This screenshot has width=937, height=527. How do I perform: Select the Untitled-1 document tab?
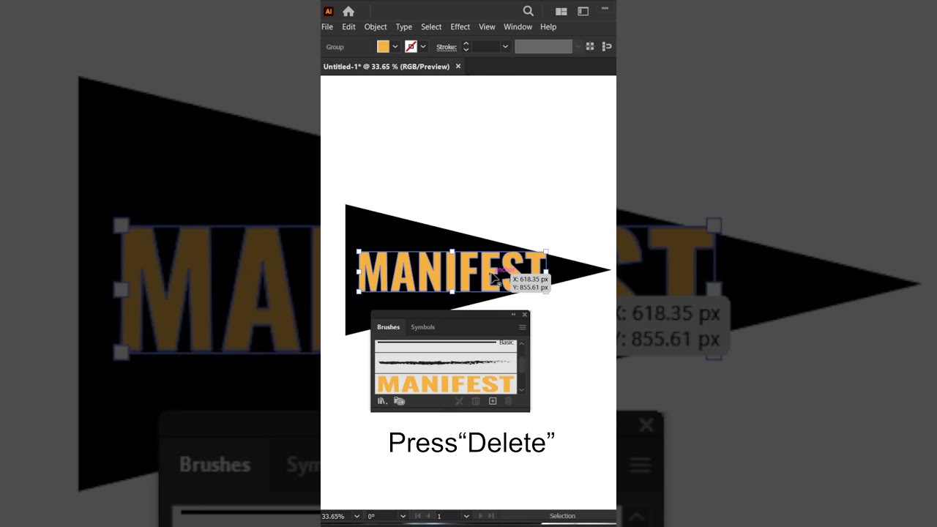click(387, 67)
